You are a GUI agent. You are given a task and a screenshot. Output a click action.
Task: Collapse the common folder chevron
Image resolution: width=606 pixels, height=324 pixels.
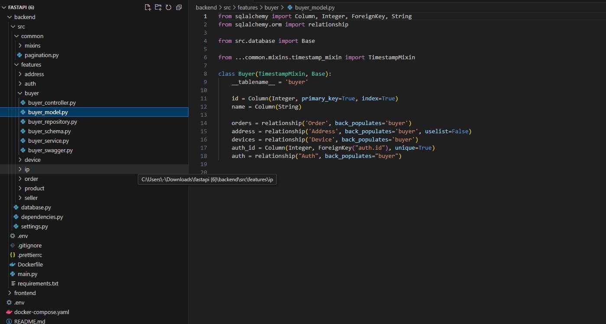(16, 36)
